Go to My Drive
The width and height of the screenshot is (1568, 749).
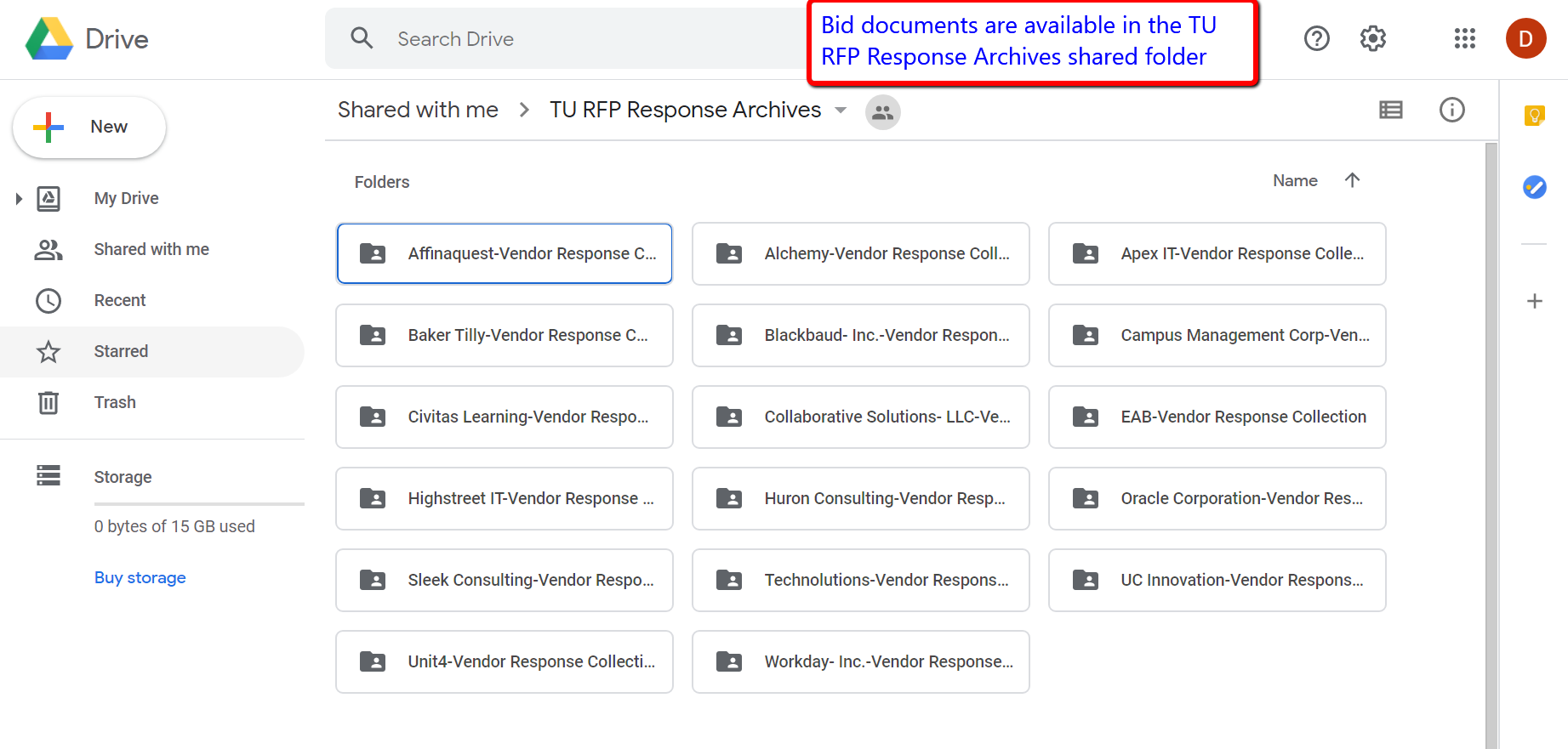tap(126, 198)
